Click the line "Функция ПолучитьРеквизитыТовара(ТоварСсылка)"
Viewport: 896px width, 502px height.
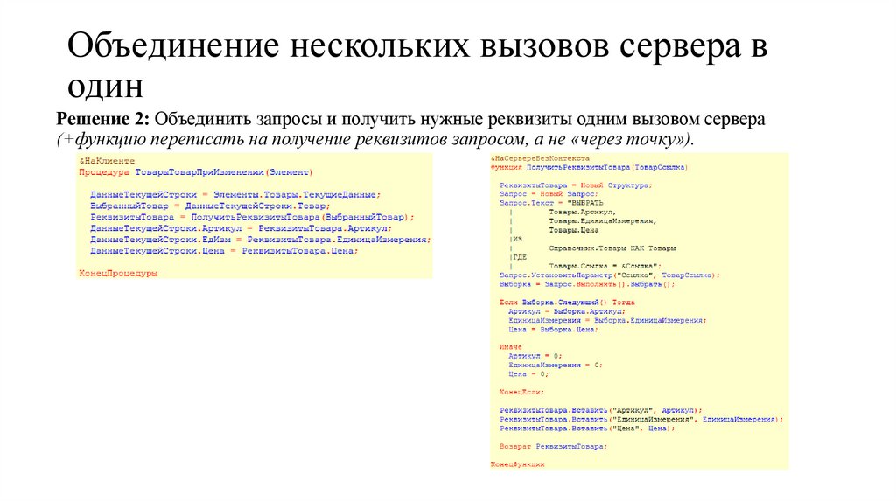(589, 167)
